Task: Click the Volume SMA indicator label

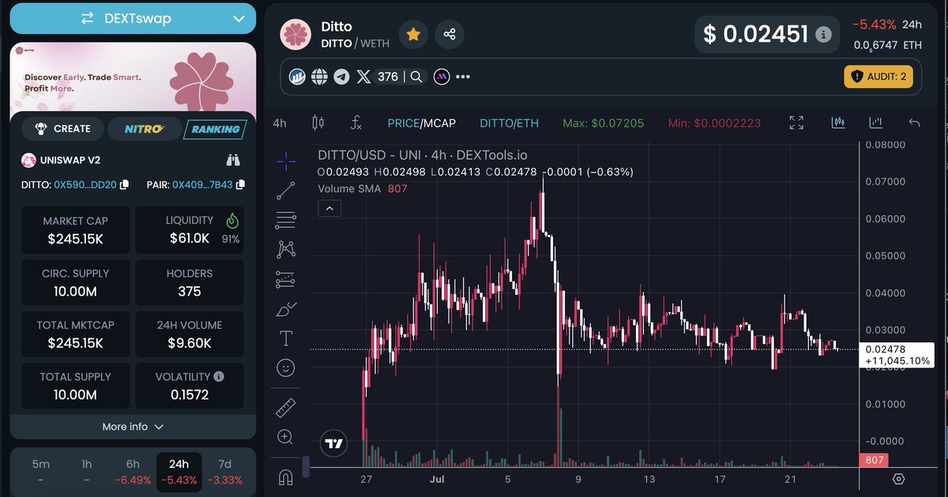Action: click(349, 189)
